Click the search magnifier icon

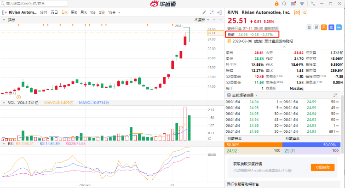click(x=3, y=3)
